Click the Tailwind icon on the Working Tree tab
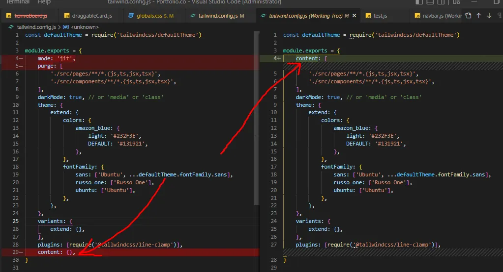This screenshot has width=503, height=272. (x=264, y=16)
